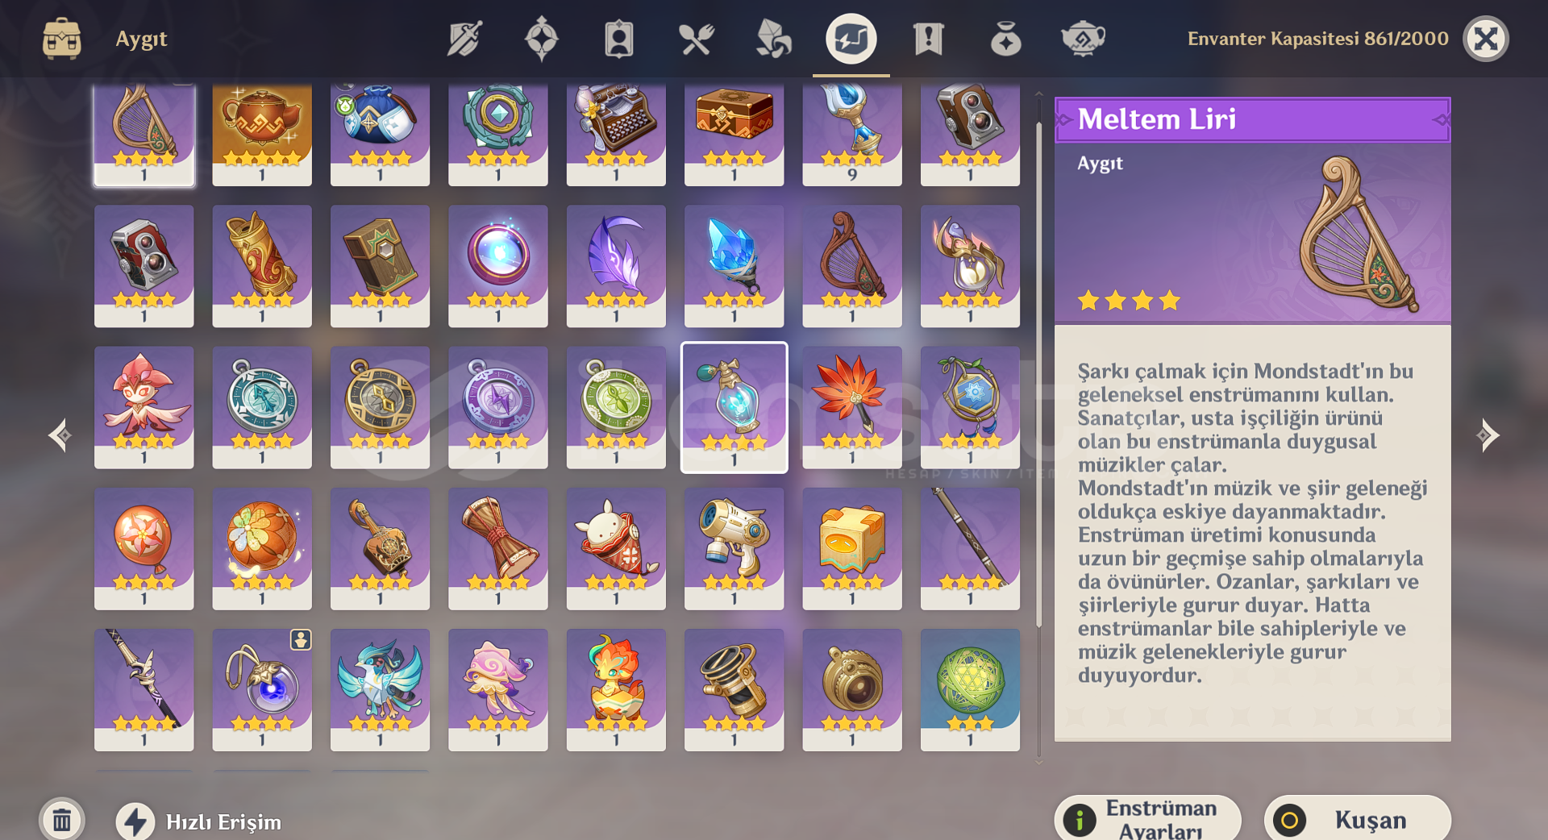Screen dimensions: 1548x840
Task: Open Hızlı Erişim quick access
Action: [200, 821]
